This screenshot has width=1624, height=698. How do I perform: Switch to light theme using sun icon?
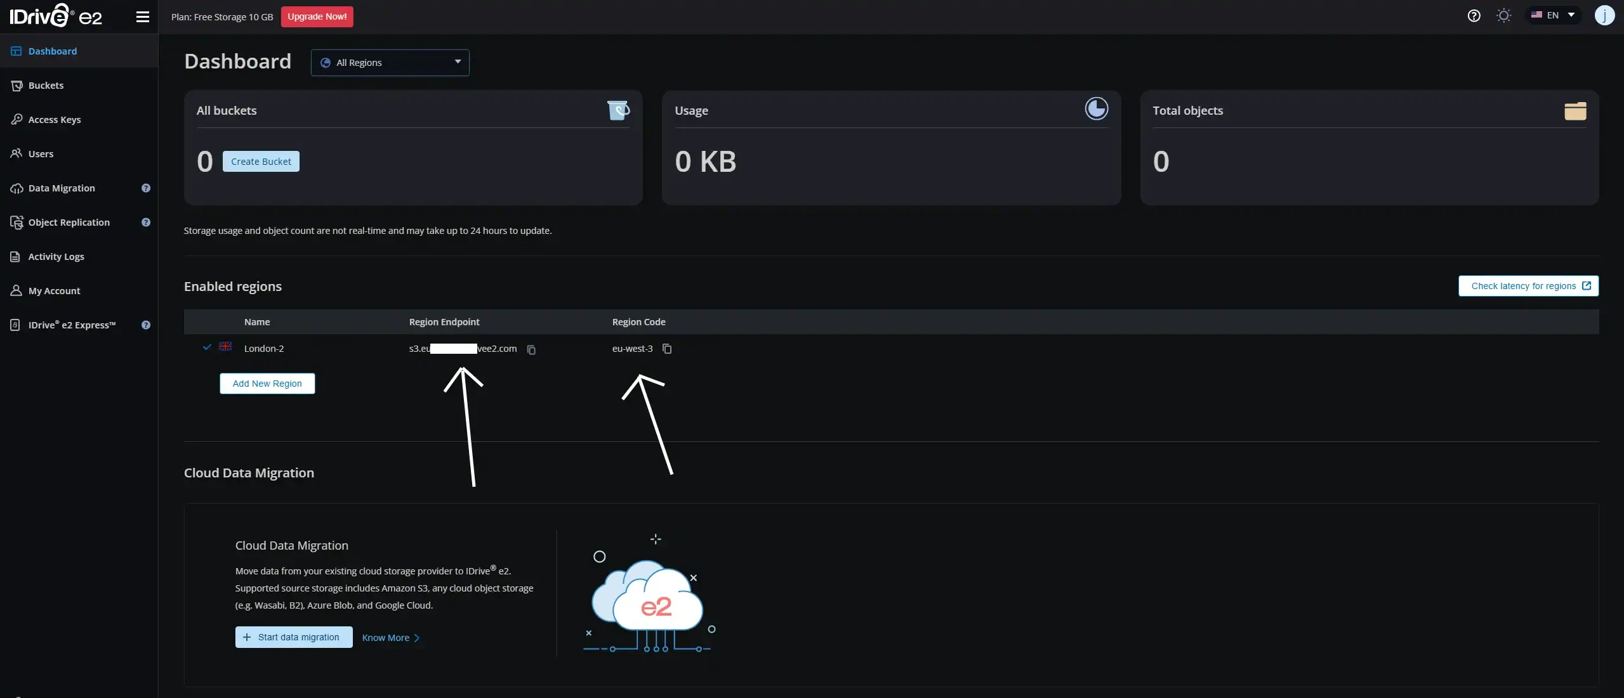(1503, 16)
